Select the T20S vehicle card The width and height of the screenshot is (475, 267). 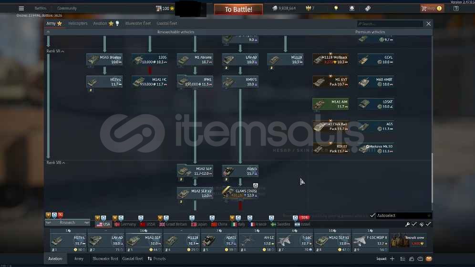[x=150, y=59]
